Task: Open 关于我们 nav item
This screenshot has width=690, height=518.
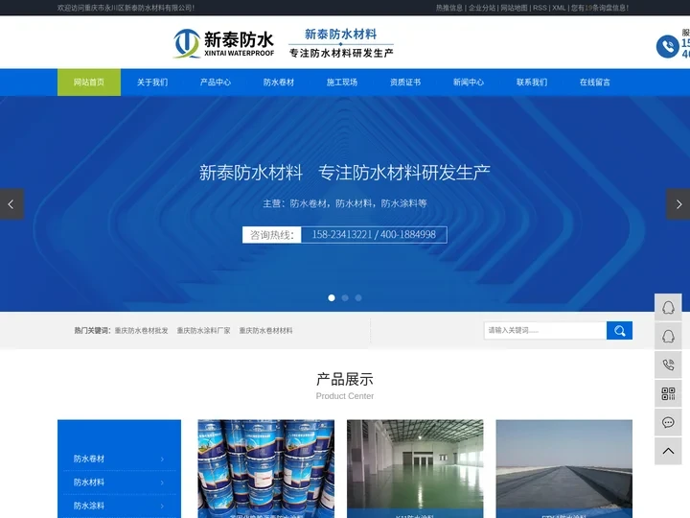Action: (x=152, y=82)
